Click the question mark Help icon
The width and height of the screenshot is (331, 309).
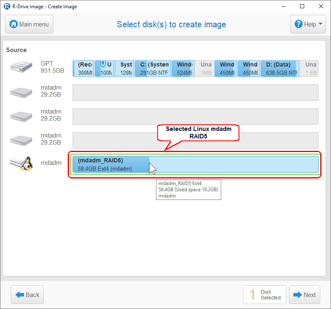point(298,24)
